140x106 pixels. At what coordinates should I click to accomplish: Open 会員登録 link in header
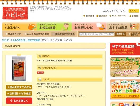(x=134, y=16)
